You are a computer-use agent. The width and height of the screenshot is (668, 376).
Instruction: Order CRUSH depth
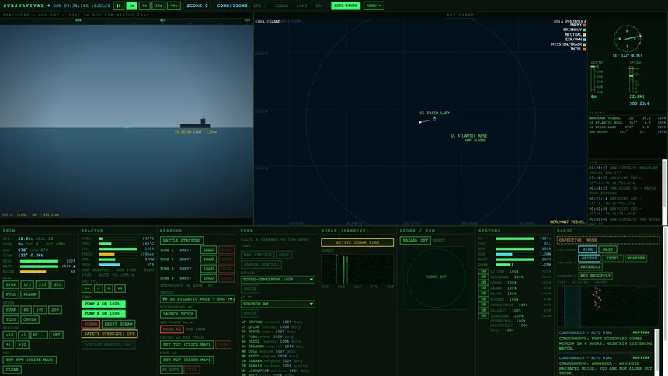(x=30, y=319)
